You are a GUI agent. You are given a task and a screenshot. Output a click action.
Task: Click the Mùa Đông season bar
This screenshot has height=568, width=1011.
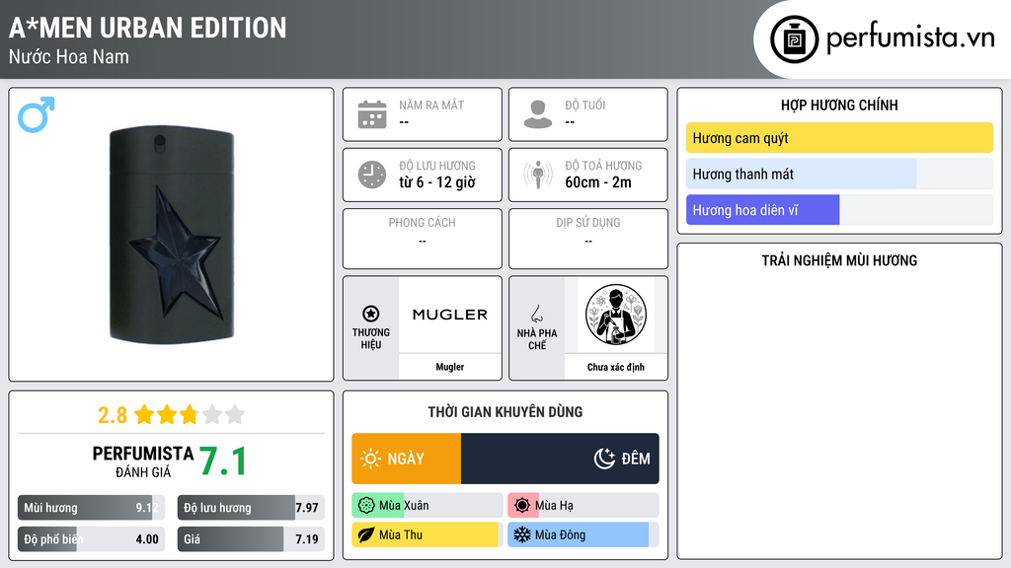(x=583, y=534)
